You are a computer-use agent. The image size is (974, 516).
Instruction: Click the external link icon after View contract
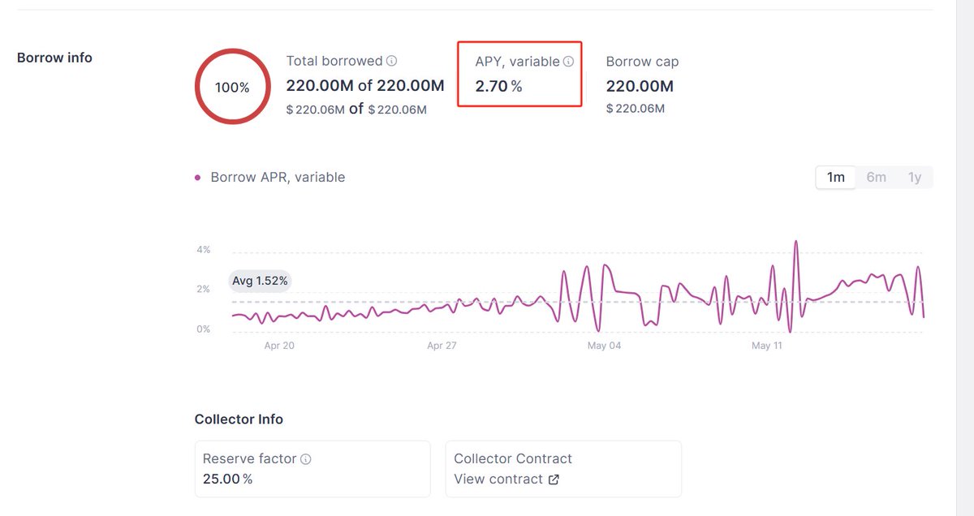[554, 479]
